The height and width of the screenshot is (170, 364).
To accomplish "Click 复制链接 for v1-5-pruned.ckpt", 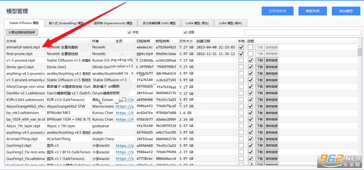I will [x=271, y=60].
